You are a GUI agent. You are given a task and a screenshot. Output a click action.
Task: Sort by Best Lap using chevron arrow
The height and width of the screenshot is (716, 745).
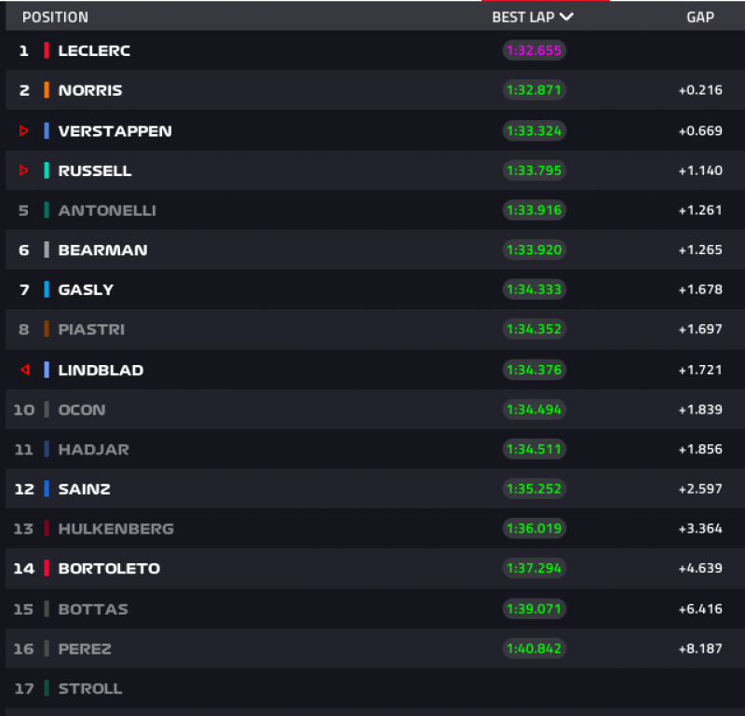(566, 17)
